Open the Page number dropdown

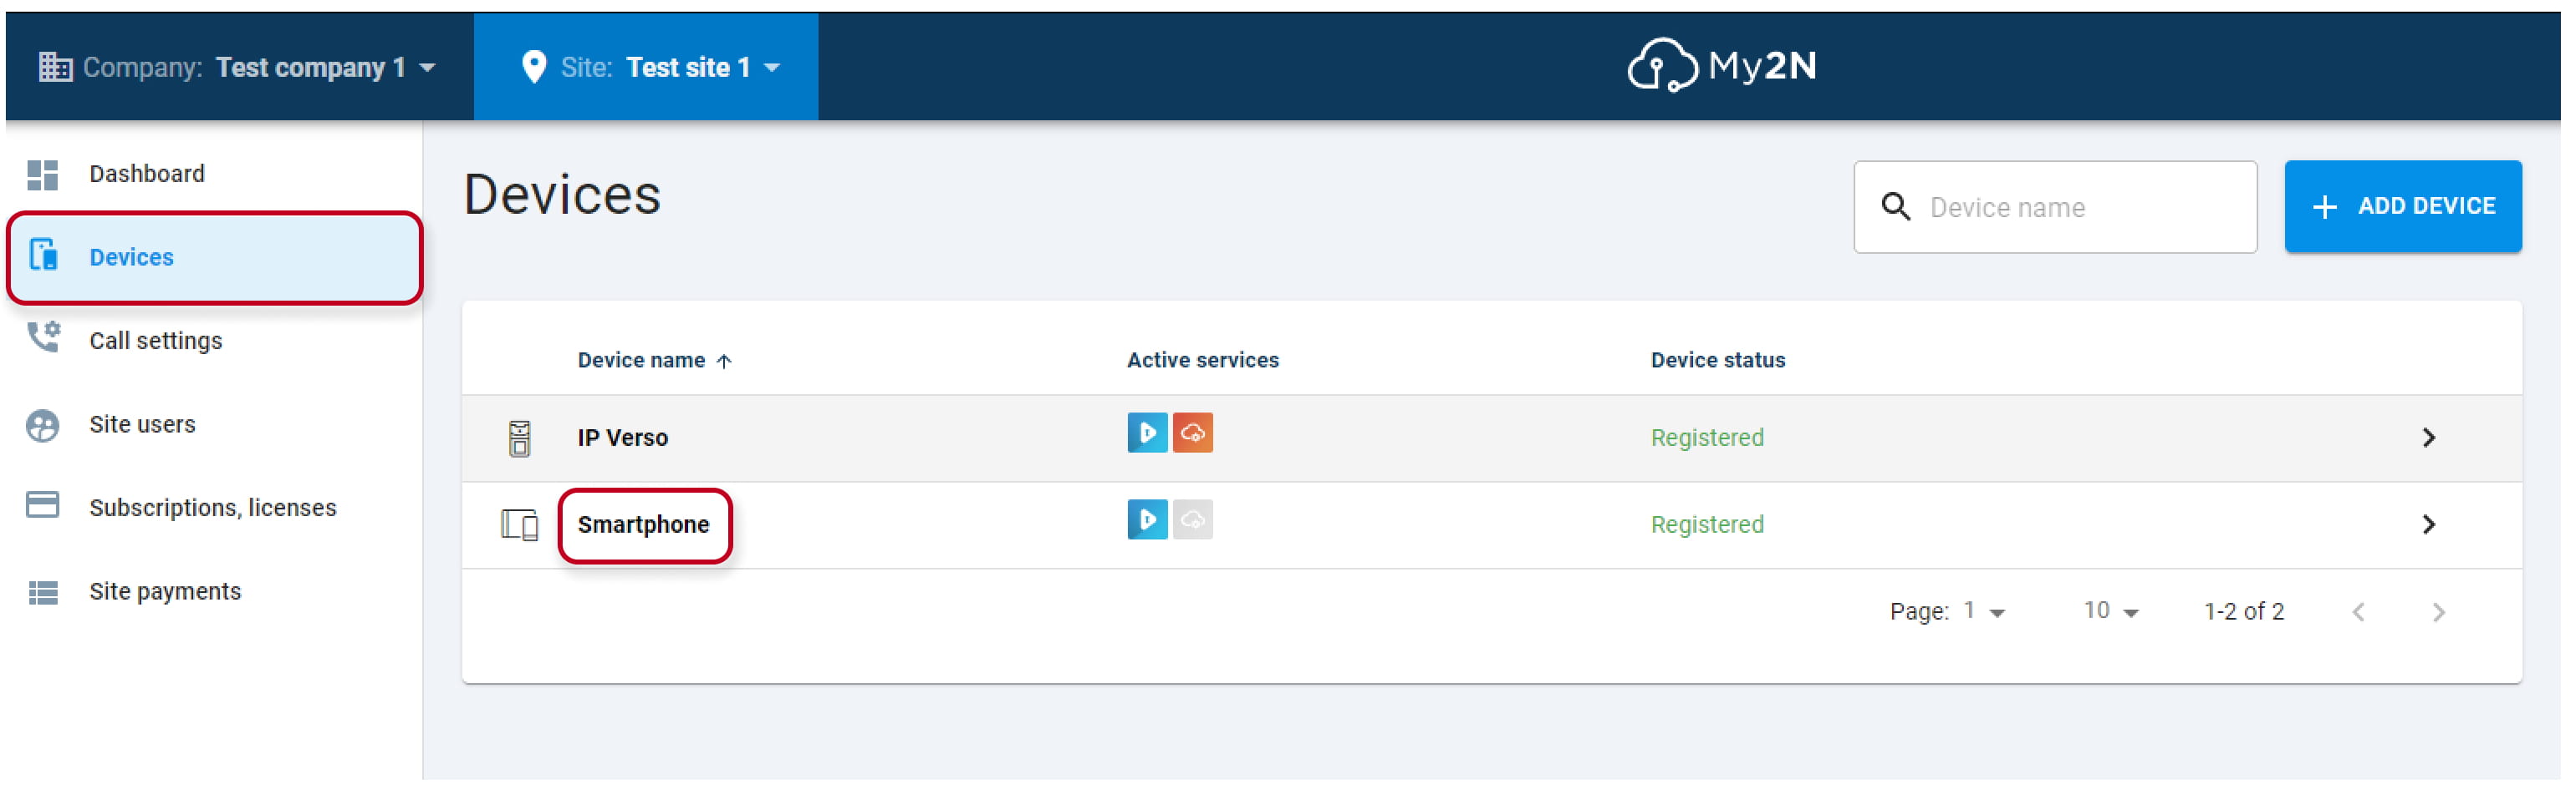tap(1984, 611)
